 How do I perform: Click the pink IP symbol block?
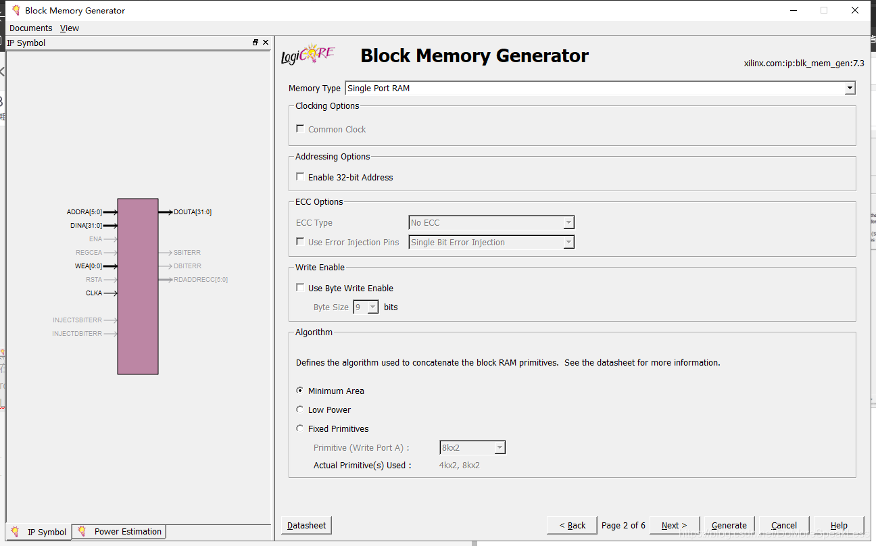[138, 287]
